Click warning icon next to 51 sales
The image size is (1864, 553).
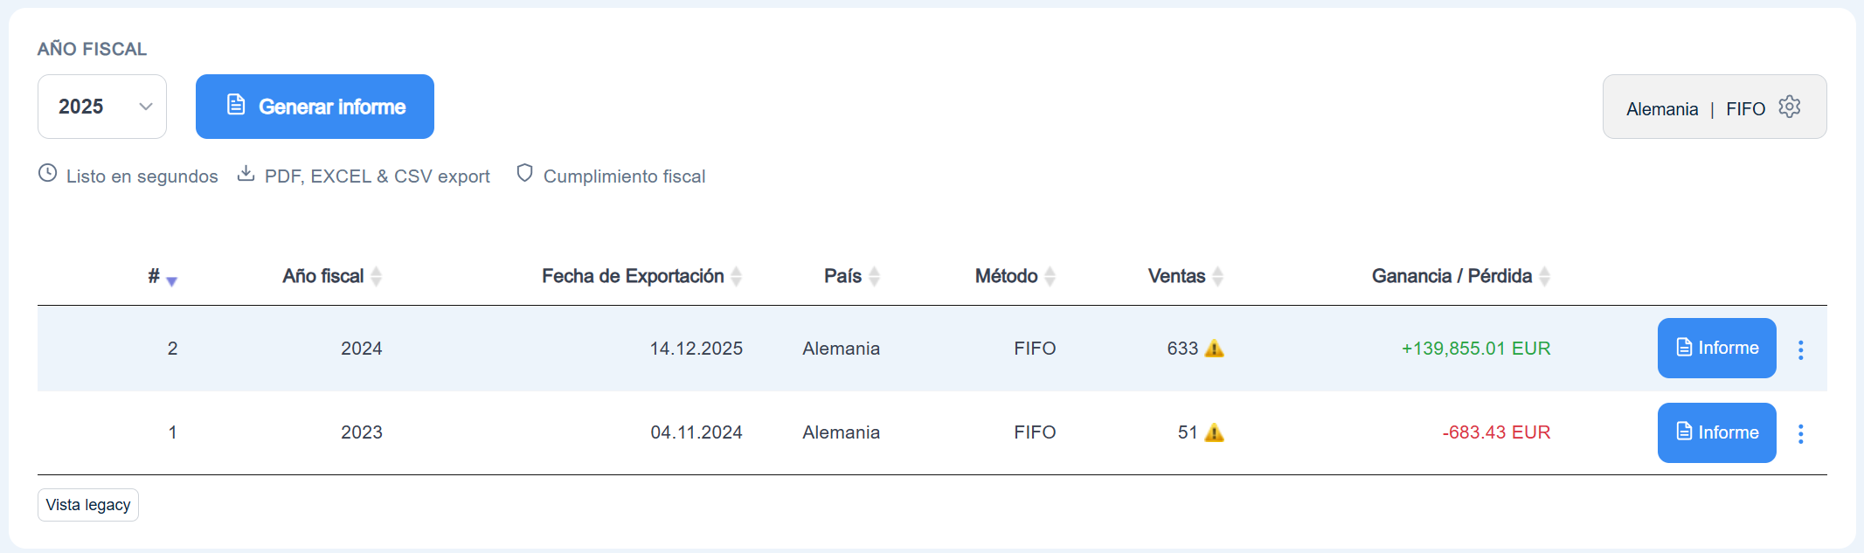click(1214, 432)
